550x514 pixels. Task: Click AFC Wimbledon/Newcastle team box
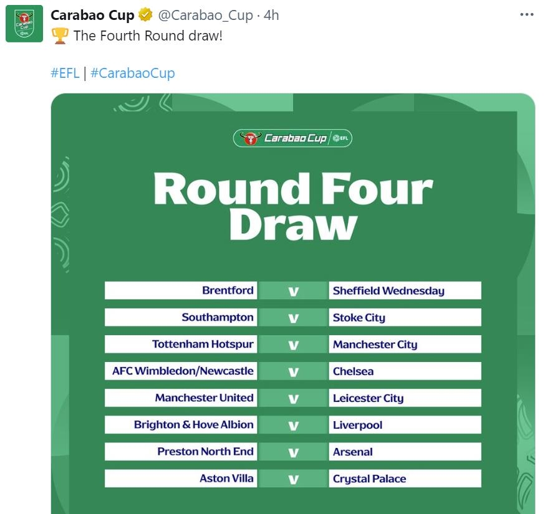183,371
